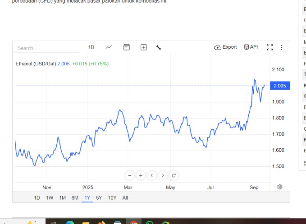Click the Mar date axis label
306x224 pixels.
point(128,187)
